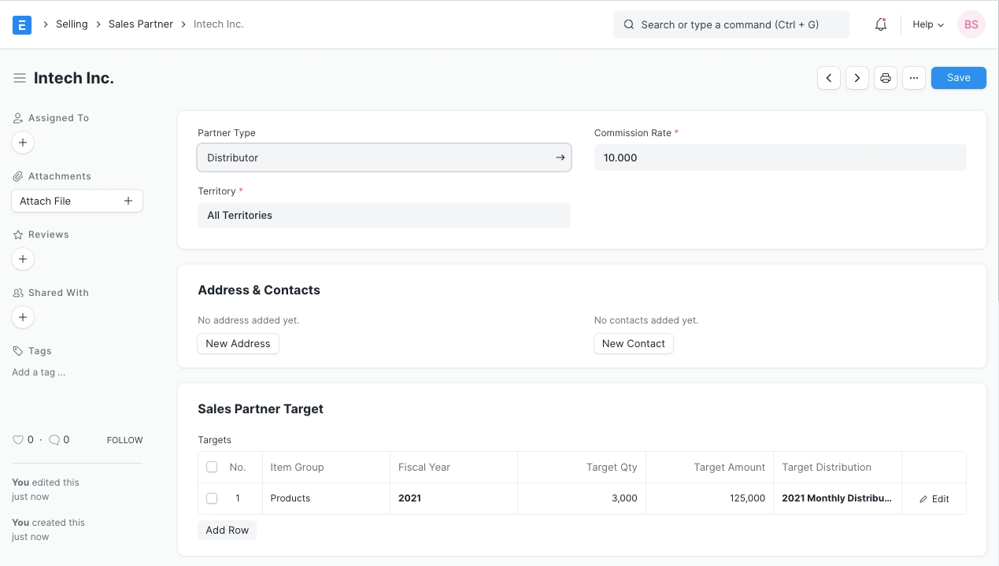Toggle the sidebar hamburger icon
The width and height of the screenshot is (999, 566).
[x=20, y=79]
